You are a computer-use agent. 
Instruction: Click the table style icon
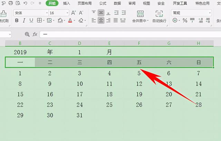click(49, 20)
